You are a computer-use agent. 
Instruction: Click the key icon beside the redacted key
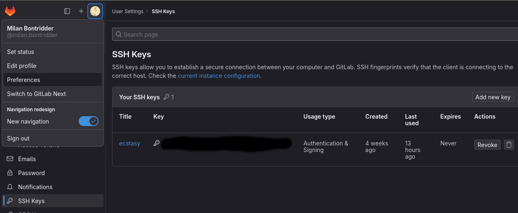pyautogui.click(x=157, y=143)
